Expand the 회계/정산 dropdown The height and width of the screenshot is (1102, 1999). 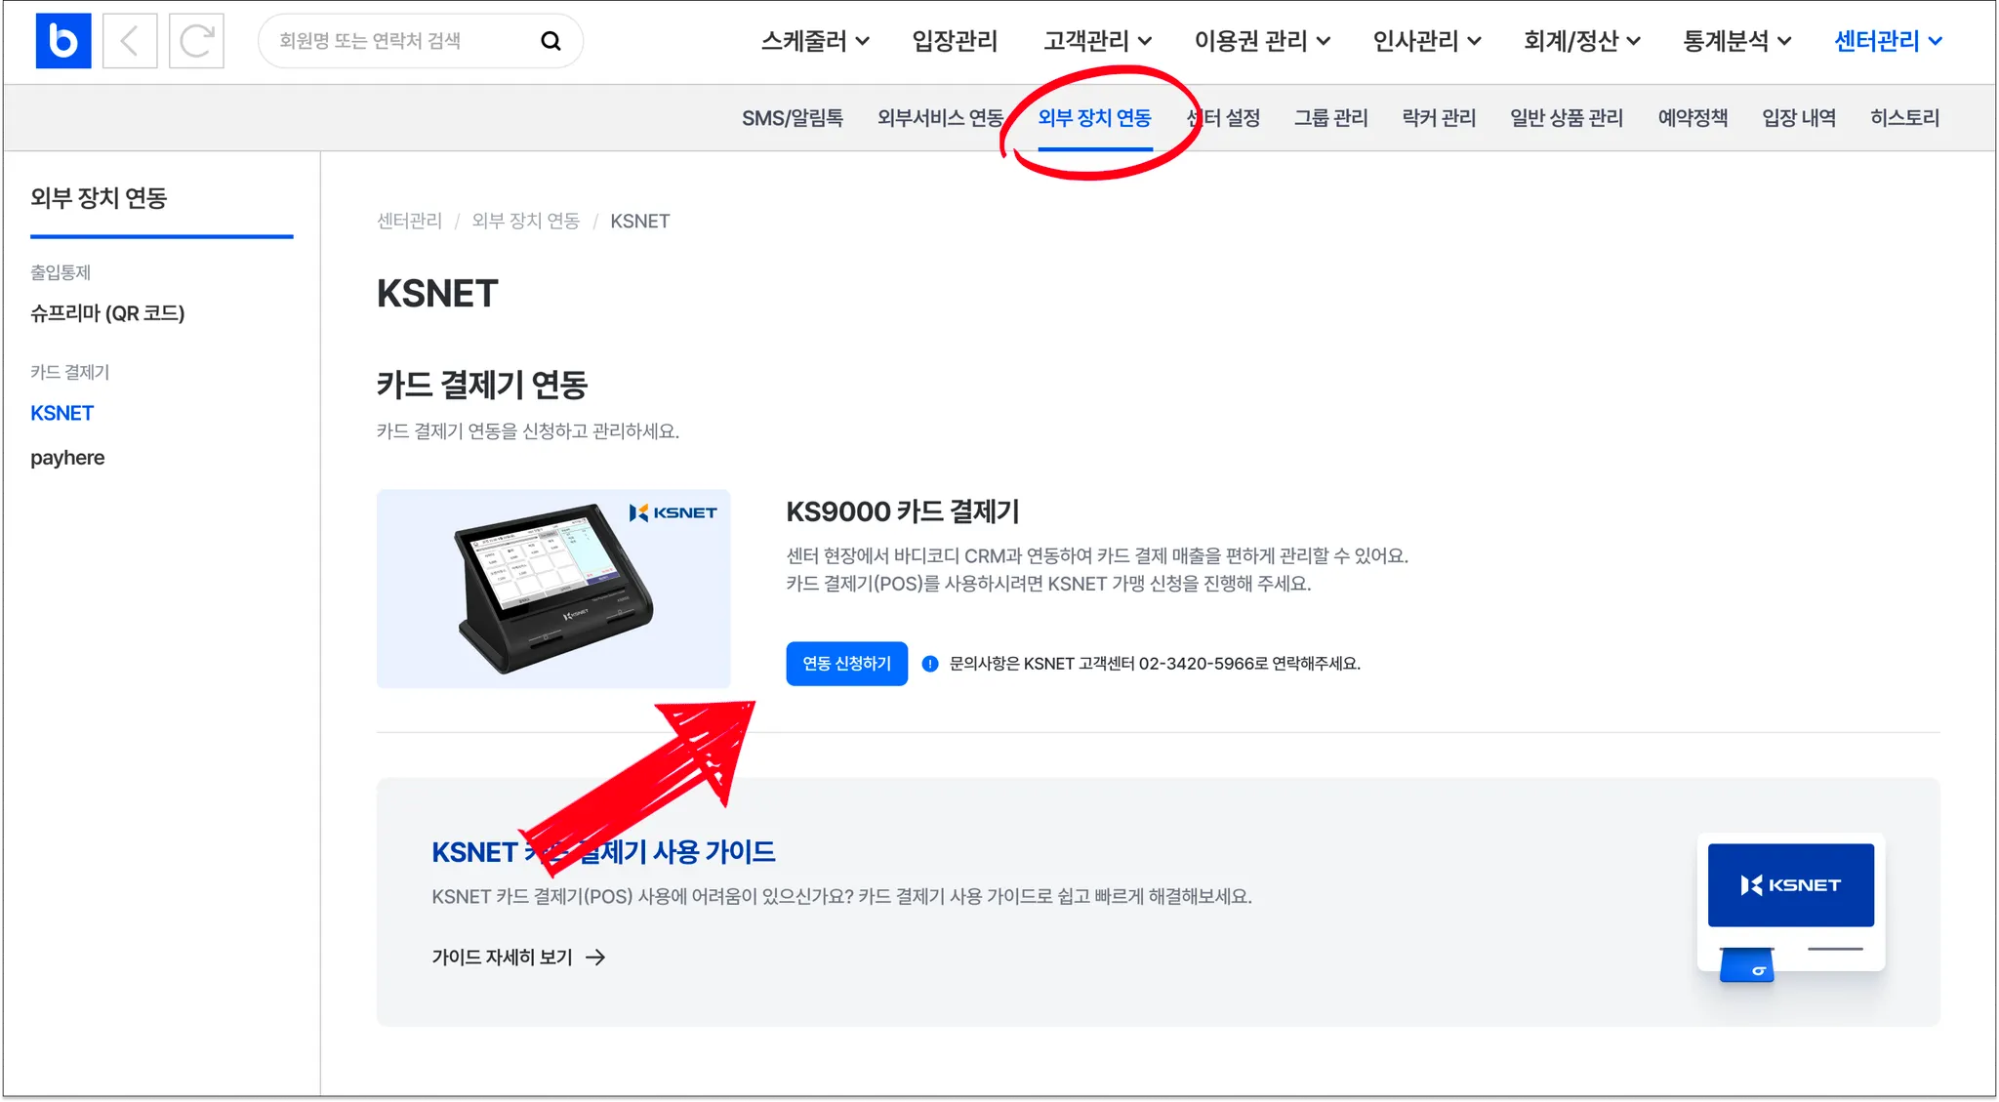coord(1581,41)
